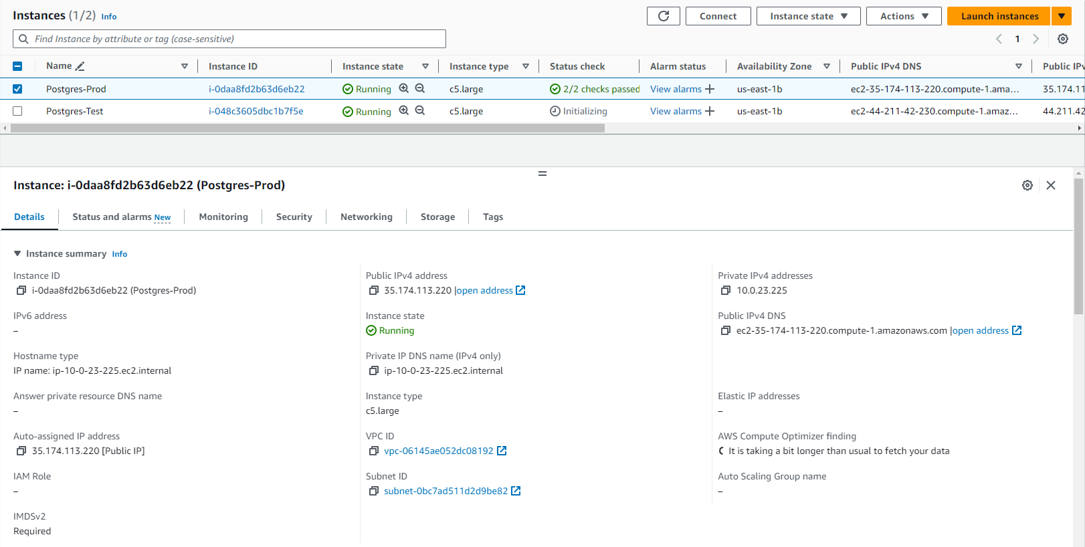This screenshot has height=547, width=1085.
Task: Click Info link next to Instances heading
Action: [x=109, y=17]
